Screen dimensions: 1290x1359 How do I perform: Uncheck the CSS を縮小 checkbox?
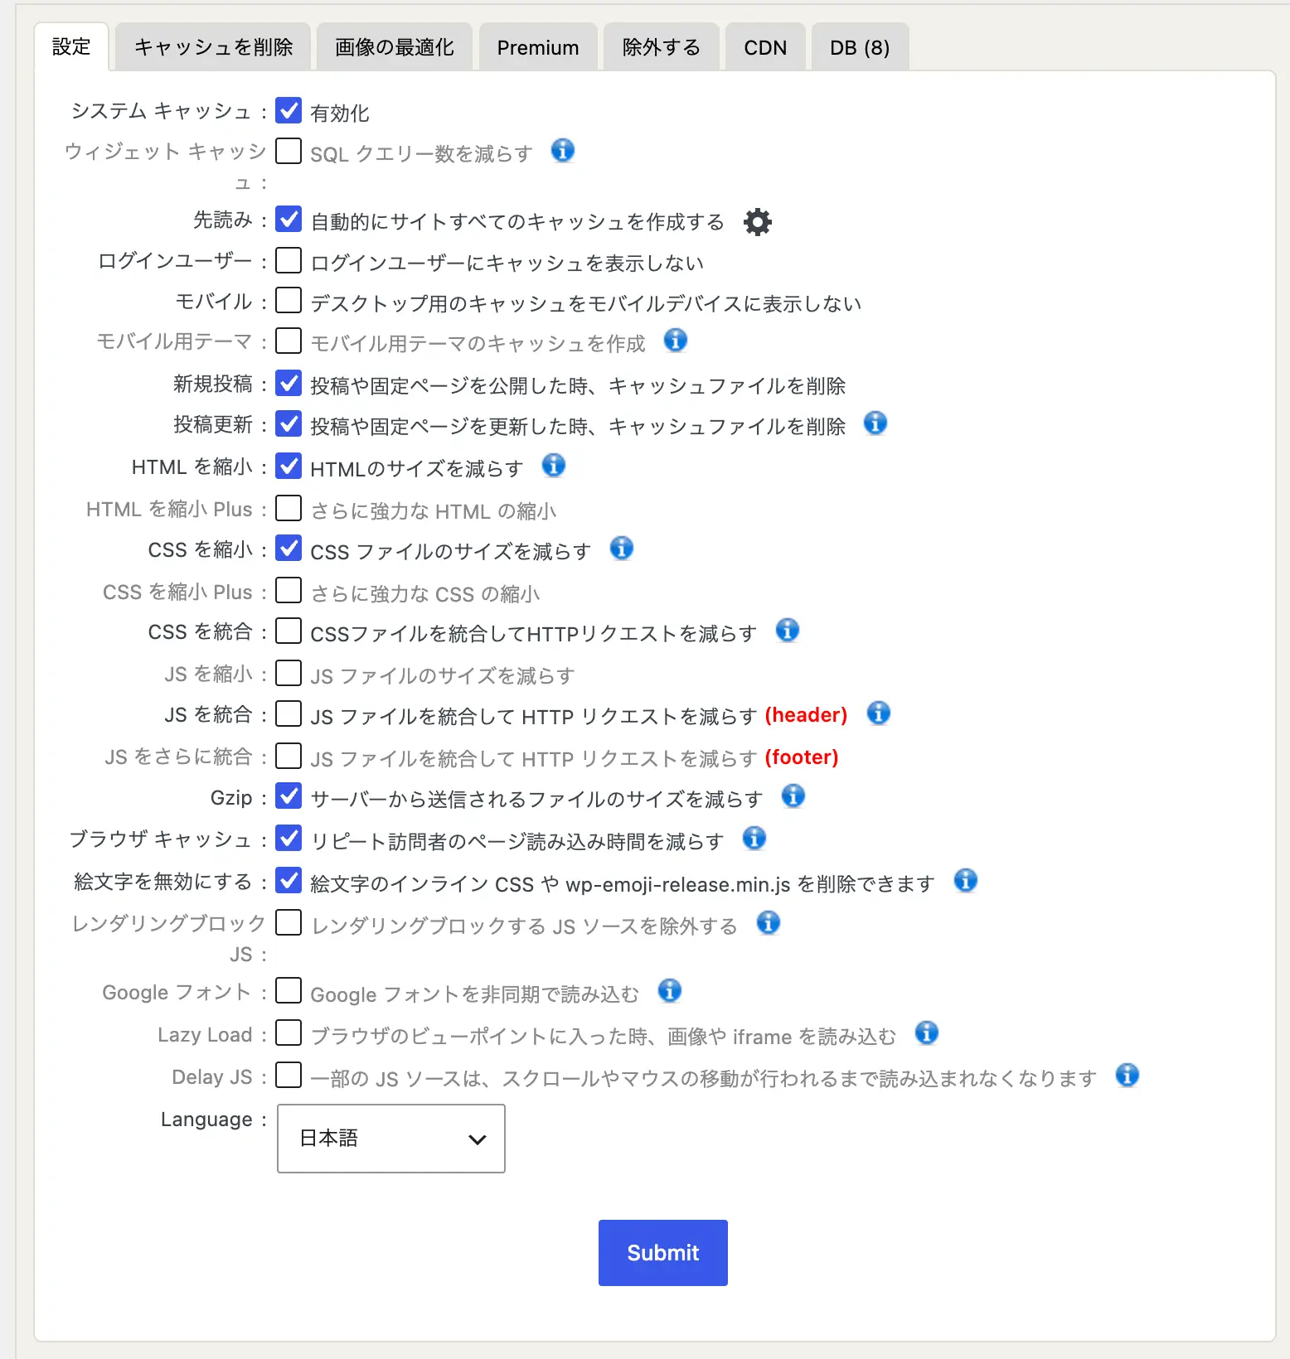click(x=289, y=548)
